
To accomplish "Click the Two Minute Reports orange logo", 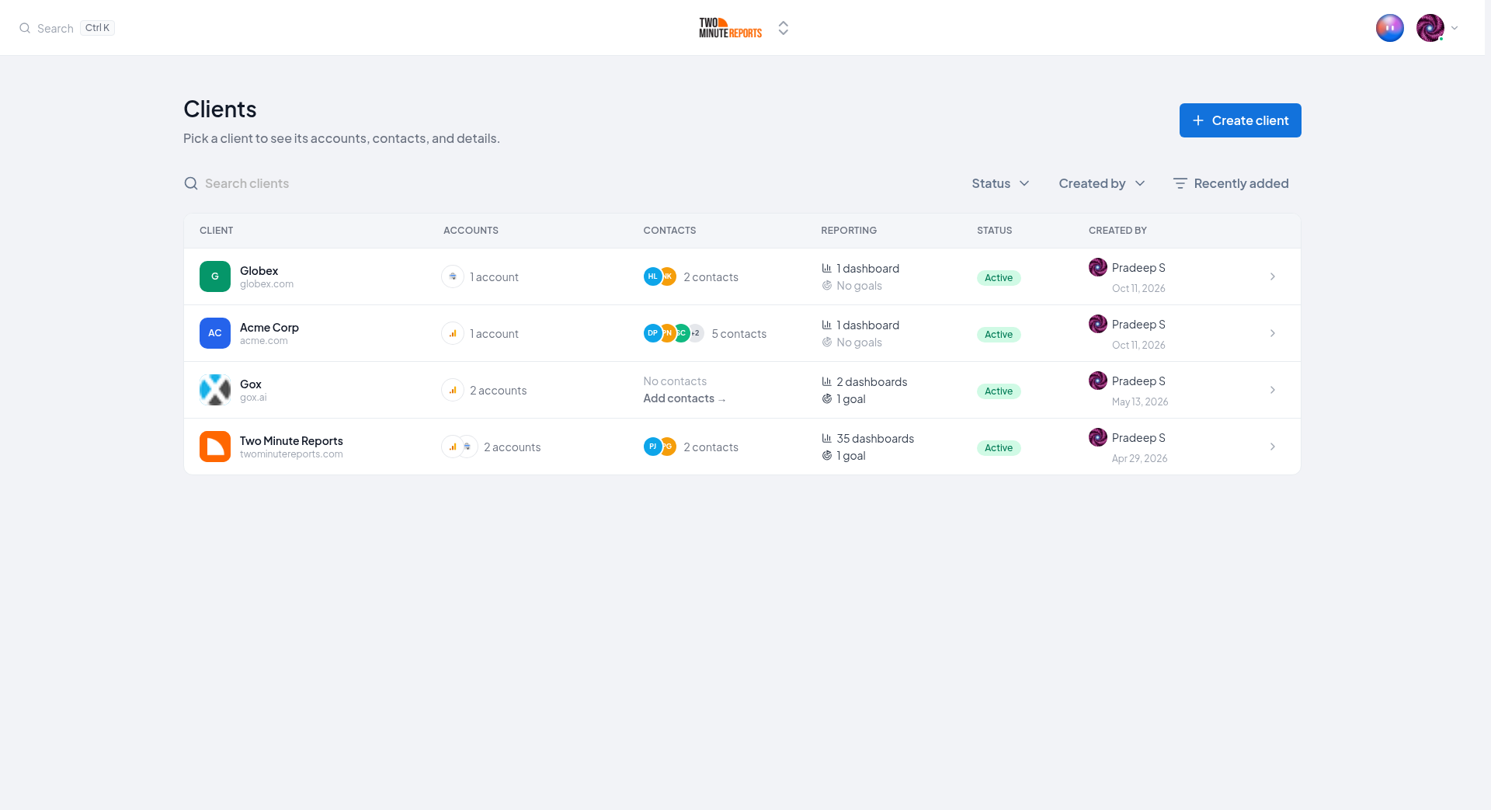I will (x=215, y=447).
